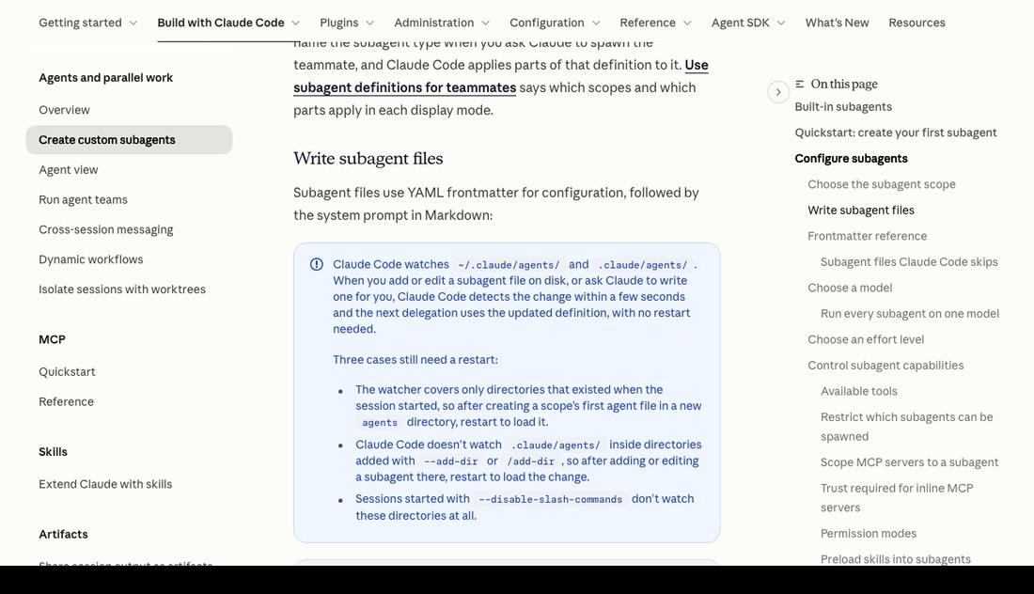The height and width of the screenshot is (594, 1034).
Task: Open the Build with Claude Code chevron
Action: pyautogui.click(x=295, y=23)
